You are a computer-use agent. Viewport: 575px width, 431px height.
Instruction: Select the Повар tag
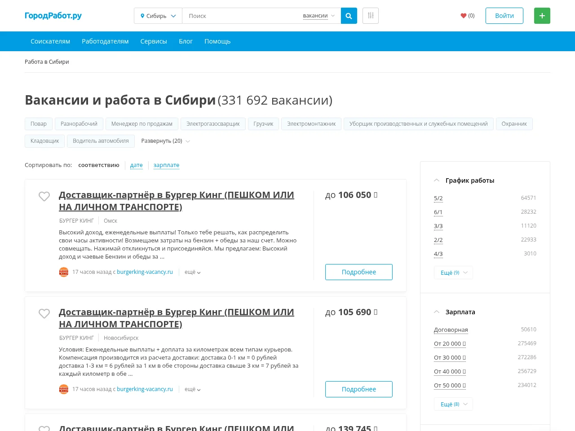click(x=39, y=124)
